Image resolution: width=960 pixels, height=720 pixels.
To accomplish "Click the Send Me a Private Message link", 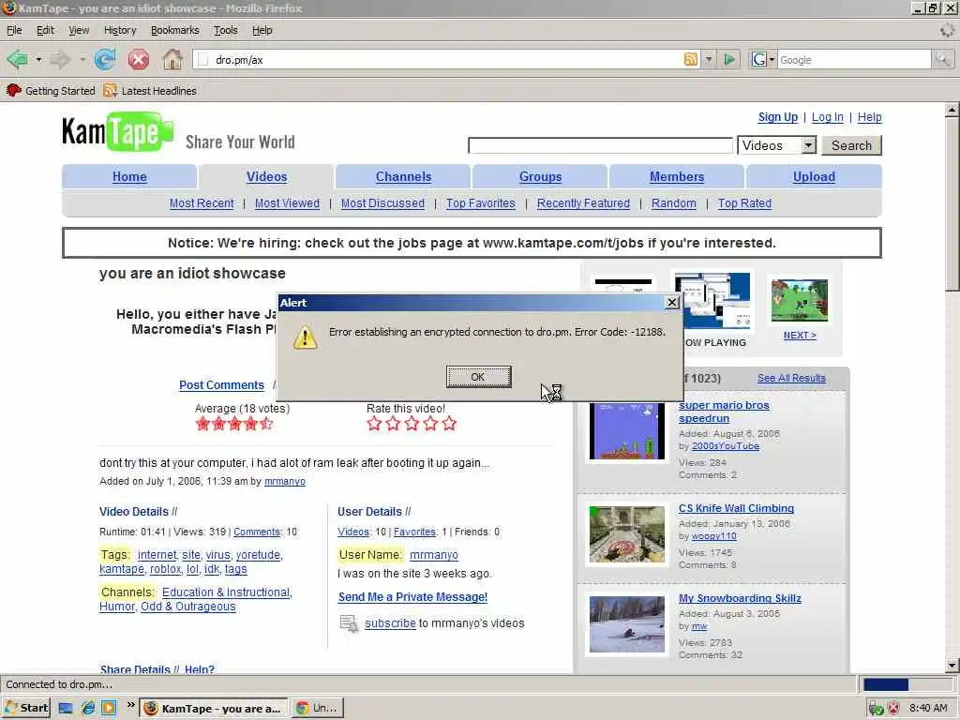I will point(412,597).
